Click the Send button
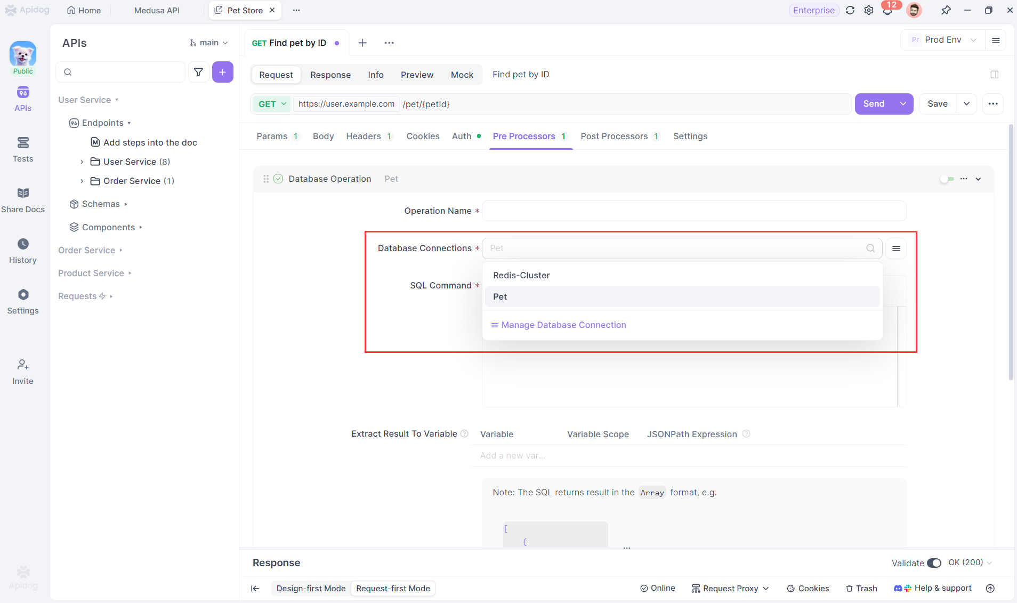1017x603 pixels. [x=874, y=104]
